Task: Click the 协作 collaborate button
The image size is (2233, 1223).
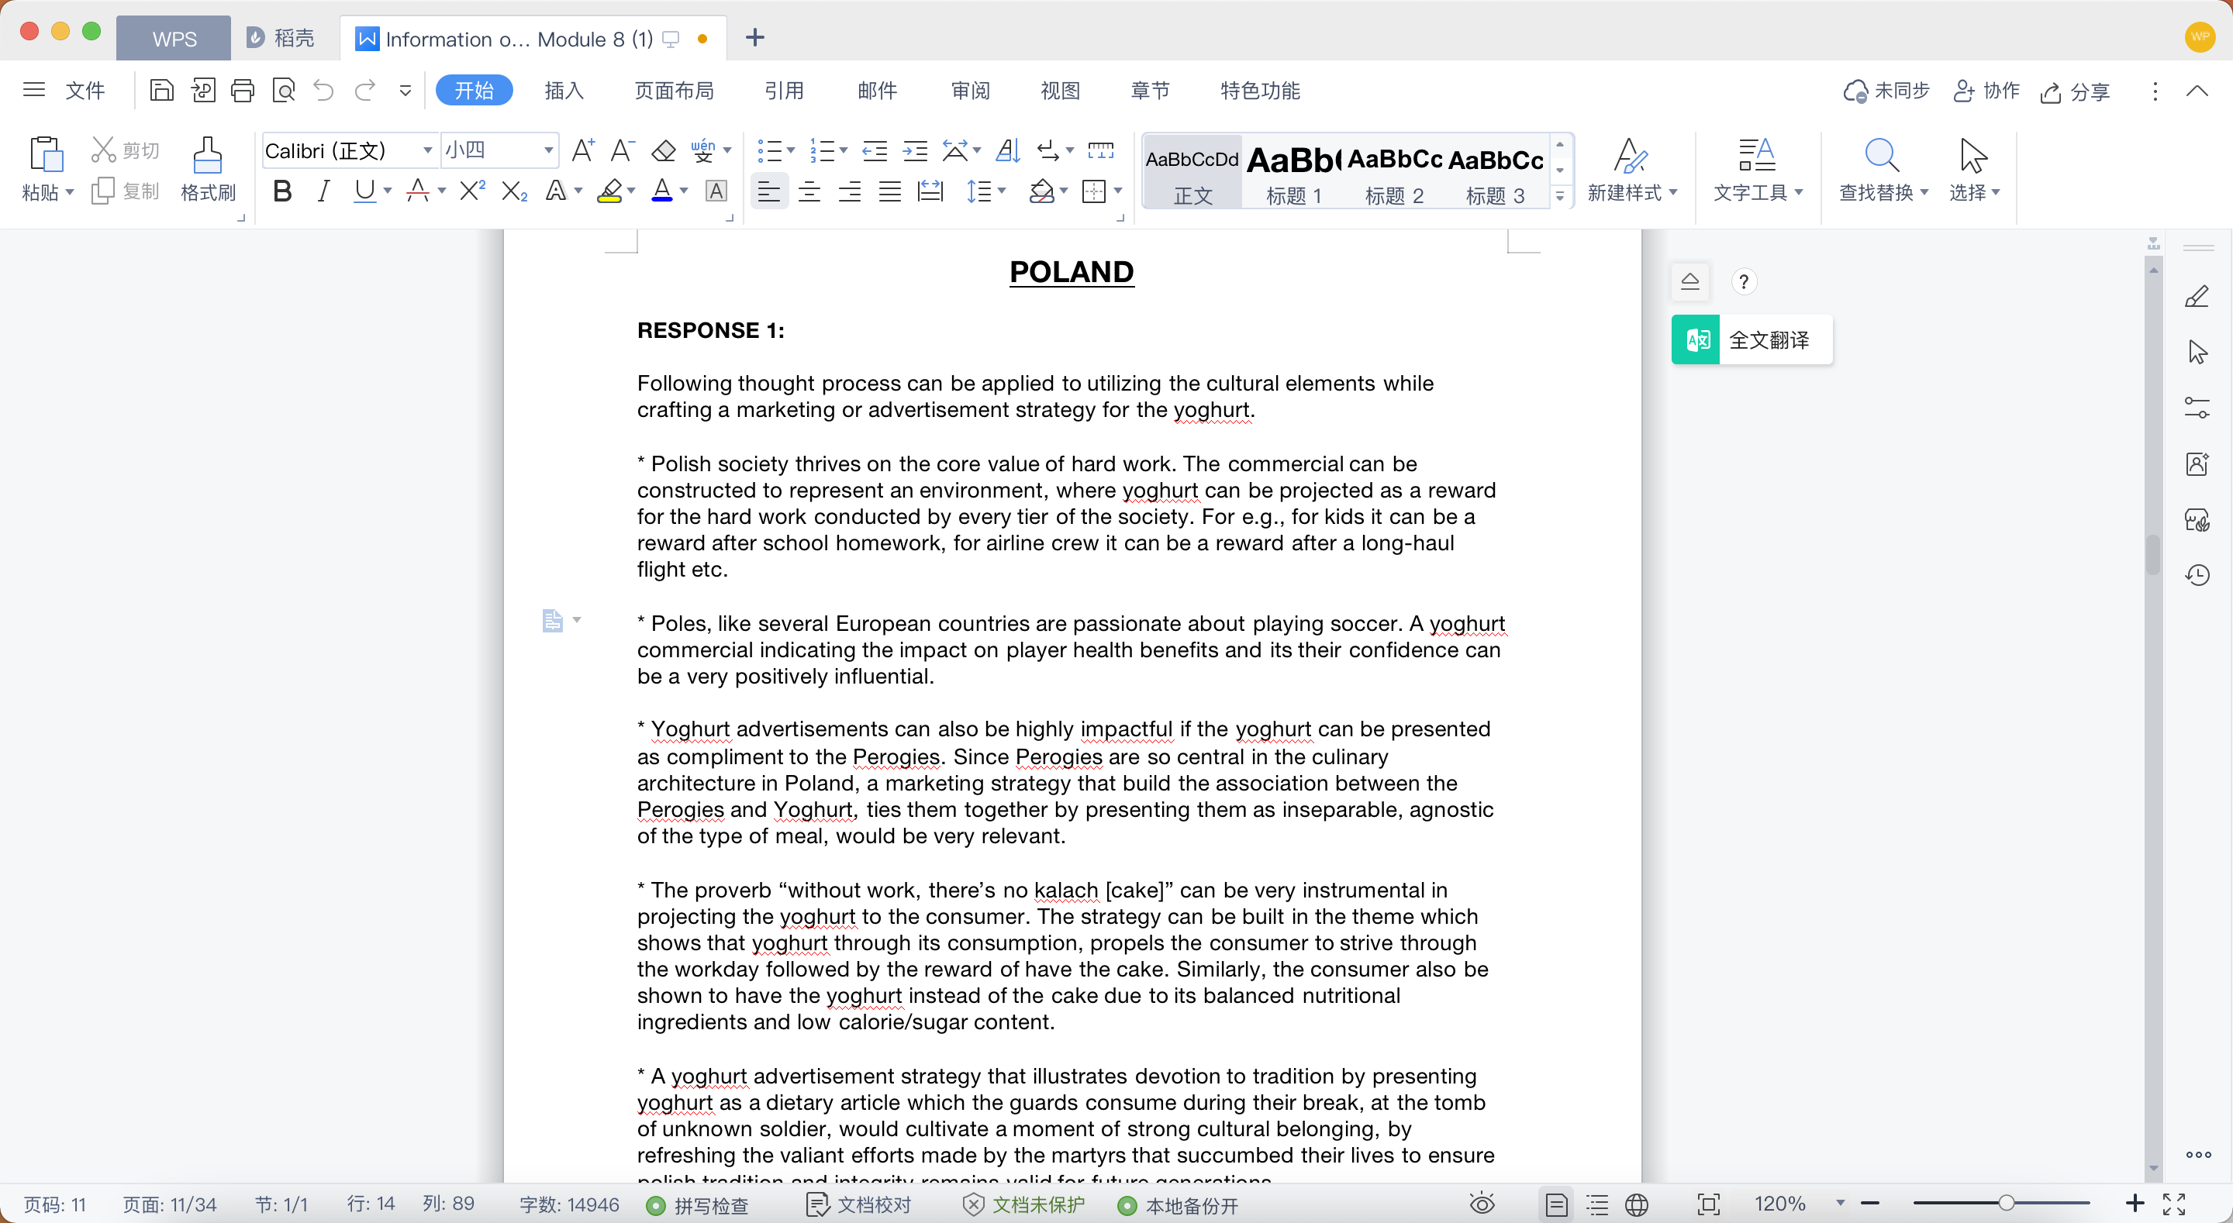Action: click(x=1986, y=91)
